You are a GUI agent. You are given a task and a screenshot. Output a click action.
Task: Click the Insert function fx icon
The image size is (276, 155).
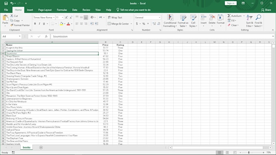46,37
